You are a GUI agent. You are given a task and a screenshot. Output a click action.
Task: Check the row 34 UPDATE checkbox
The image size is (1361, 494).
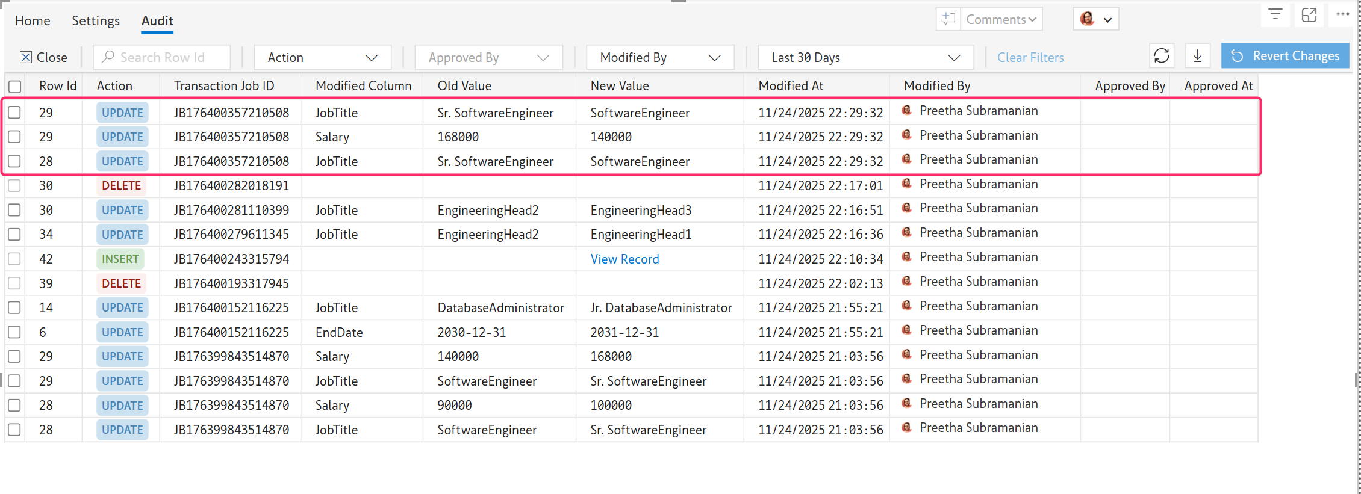pos(14,235)
